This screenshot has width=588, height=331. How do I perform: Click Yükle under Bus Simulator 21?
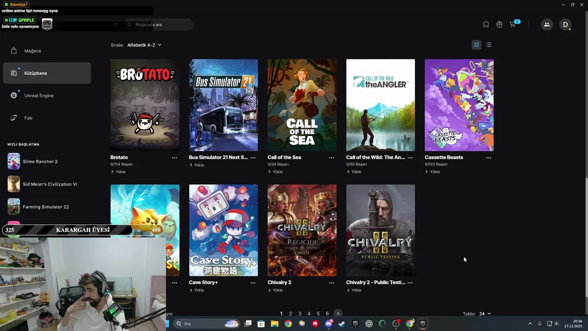197,165
